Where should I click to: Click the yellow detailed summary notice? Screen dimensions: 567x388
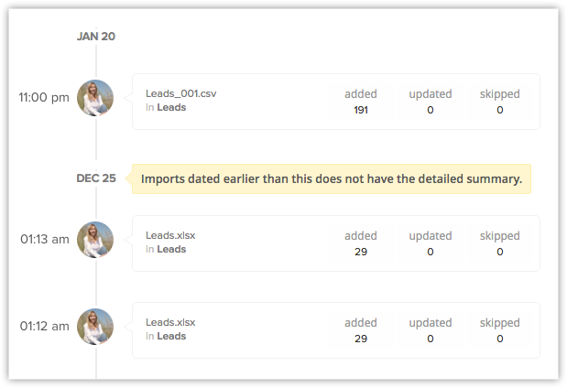click(x=331, y=178)
